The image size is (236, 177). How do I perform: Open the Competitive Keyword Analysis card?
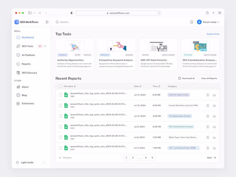click(x=117, y=54)
